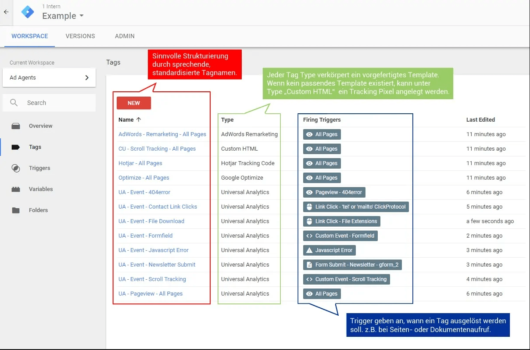
Task: Focus the Search input field
Action: 49,103
